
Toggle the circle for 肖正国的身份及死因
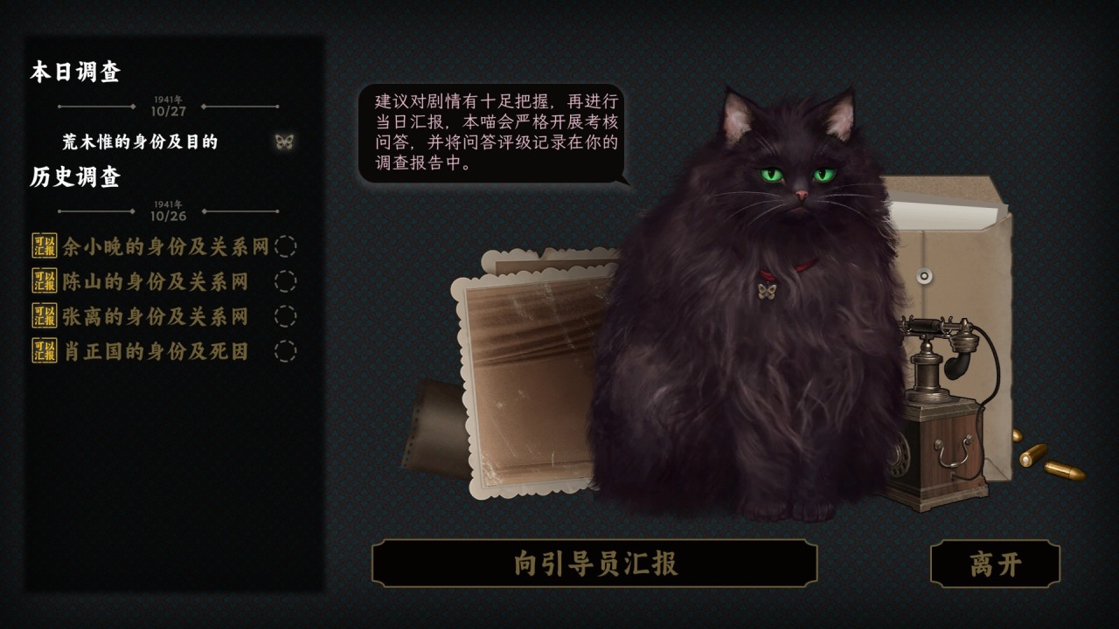pyautogui.click(x=285, y=351)
